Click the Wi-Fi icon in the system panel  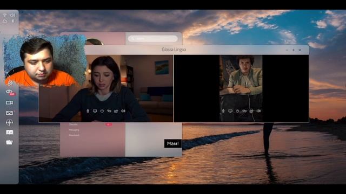[5, 15]
